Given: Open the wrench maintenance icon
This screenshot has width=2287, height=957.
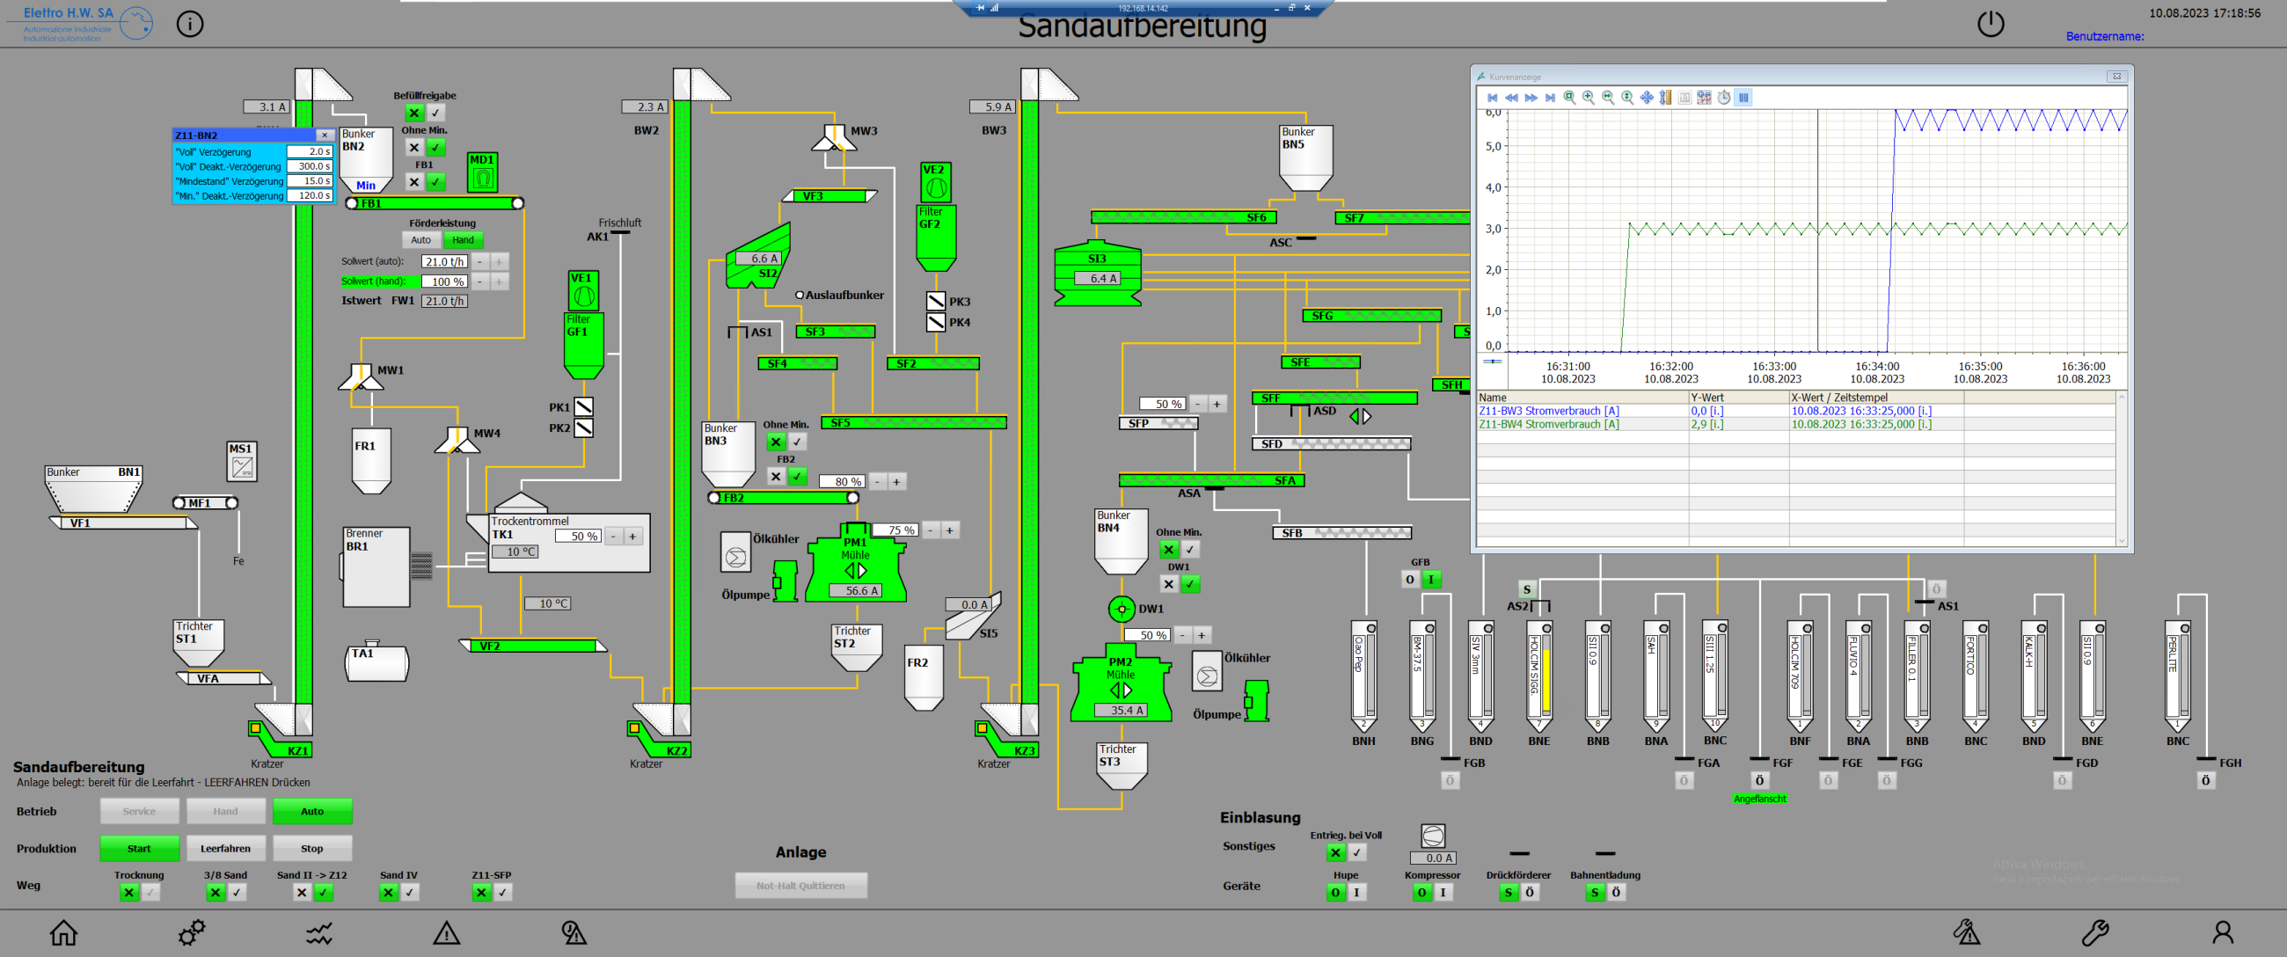Looking at the screenshot, I should (2094, 933).
